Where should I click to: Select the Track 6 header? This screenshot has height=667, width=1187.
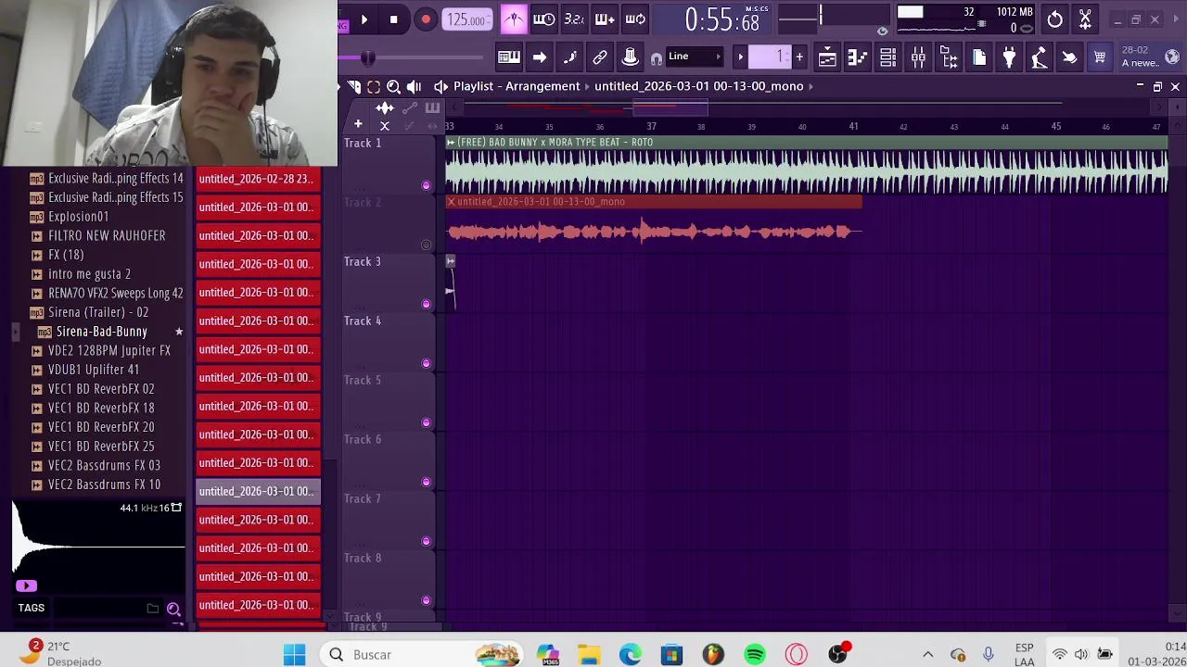[389, 461]
